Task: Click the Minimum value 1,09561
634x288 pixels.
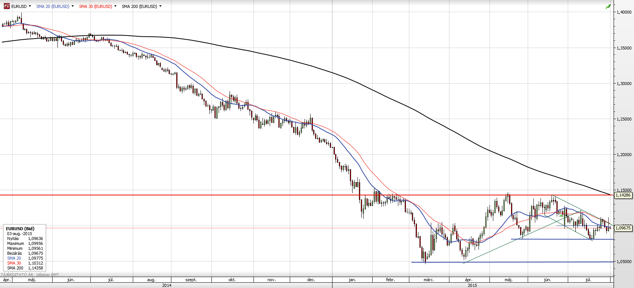Action: pos(36,248)
